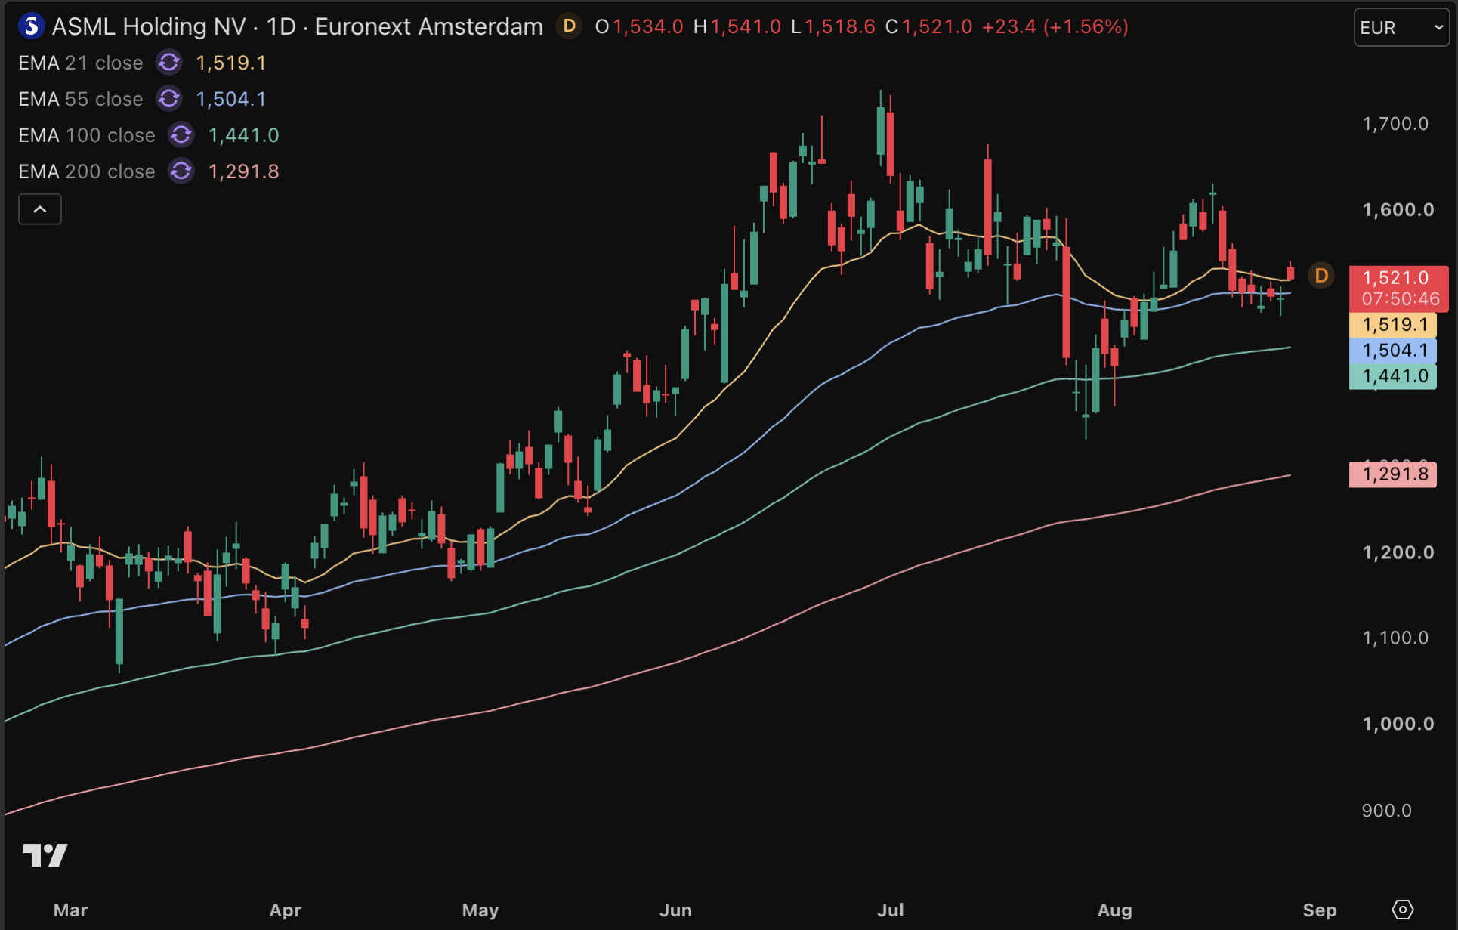This screenshot has width=1458, height=930.
Task: Select the EMA 200 close indicator label
Action: coord(87,171)
